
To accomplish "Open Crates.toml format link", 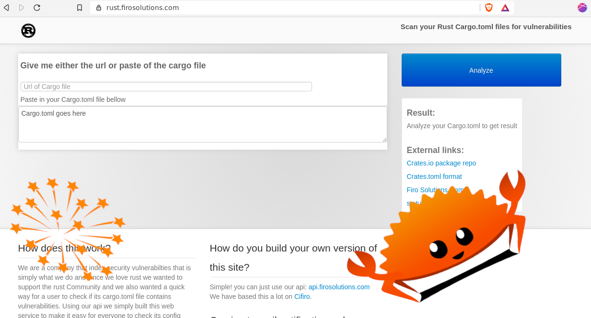I will [x=434, y=176].
